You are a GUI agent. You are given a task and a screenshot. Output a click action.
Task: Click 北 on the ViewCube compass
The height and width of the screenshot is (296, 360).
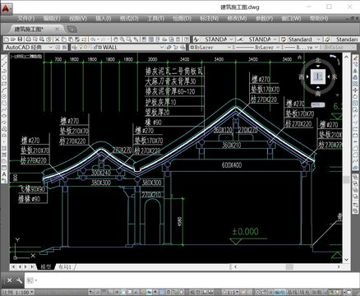click(x=318, y=60)
